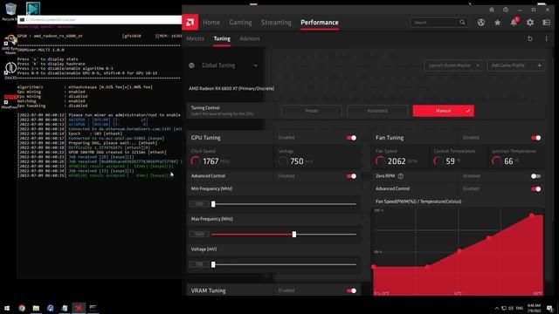Screen dimensions: 559x314
Task: Click the miner console window title bar
Action: click(100, 20)
